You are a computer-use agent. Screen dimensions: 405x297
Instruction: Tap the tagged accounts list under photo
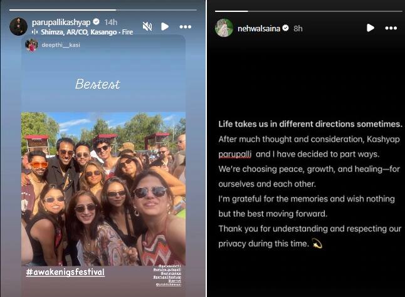(167, 275)
